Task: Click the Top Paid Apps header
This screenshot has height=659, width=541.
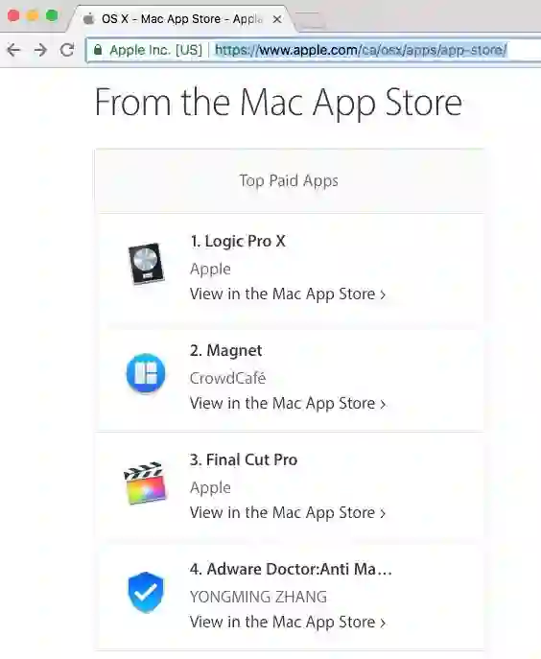Action: [289, 180]
